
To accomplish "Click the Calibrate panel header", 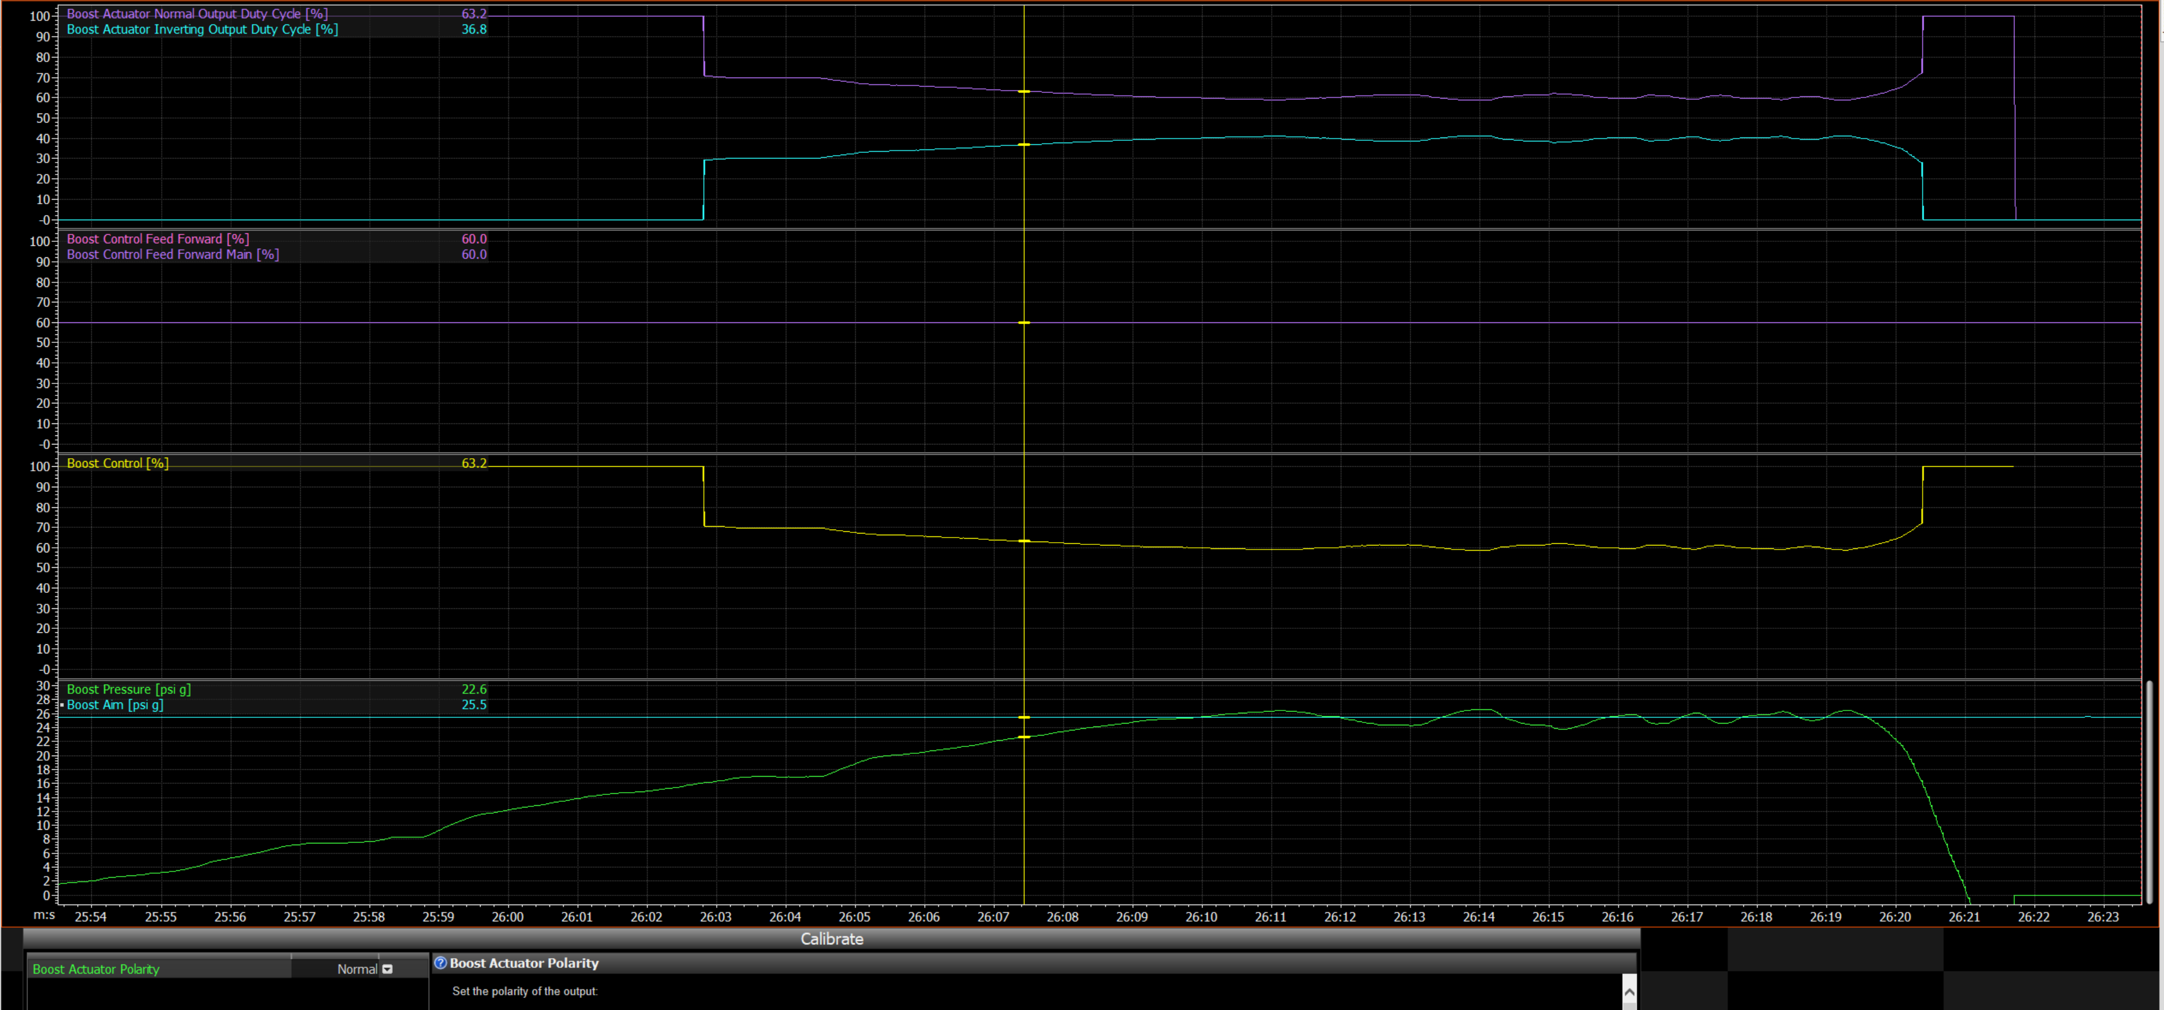I will tap(832, 939).
